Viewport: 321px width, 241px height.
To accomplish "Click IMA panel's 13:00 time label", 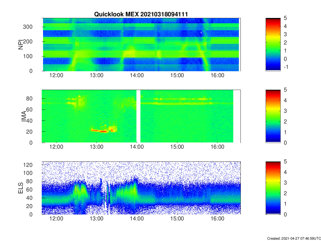I will (x=97, y=148).
